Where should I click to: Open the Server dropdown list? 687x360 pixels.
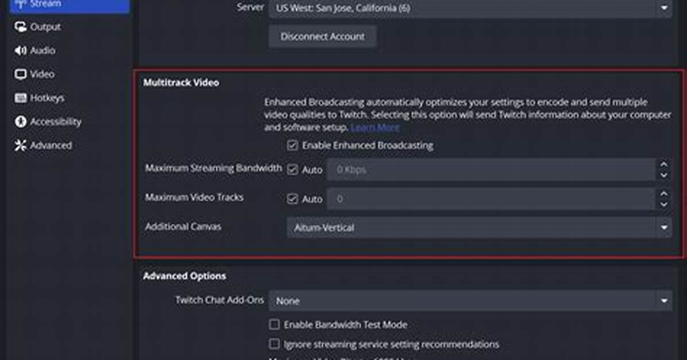click(x=470, y=8)
